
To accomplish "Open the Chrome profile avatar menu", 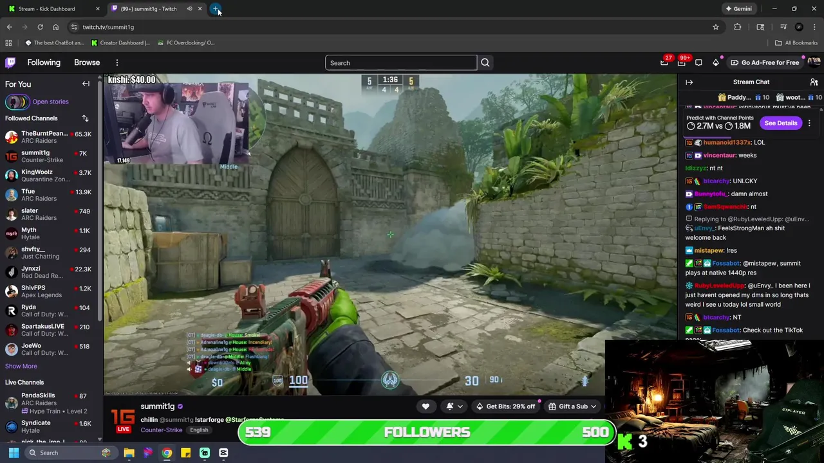I will tap(799, 27).
